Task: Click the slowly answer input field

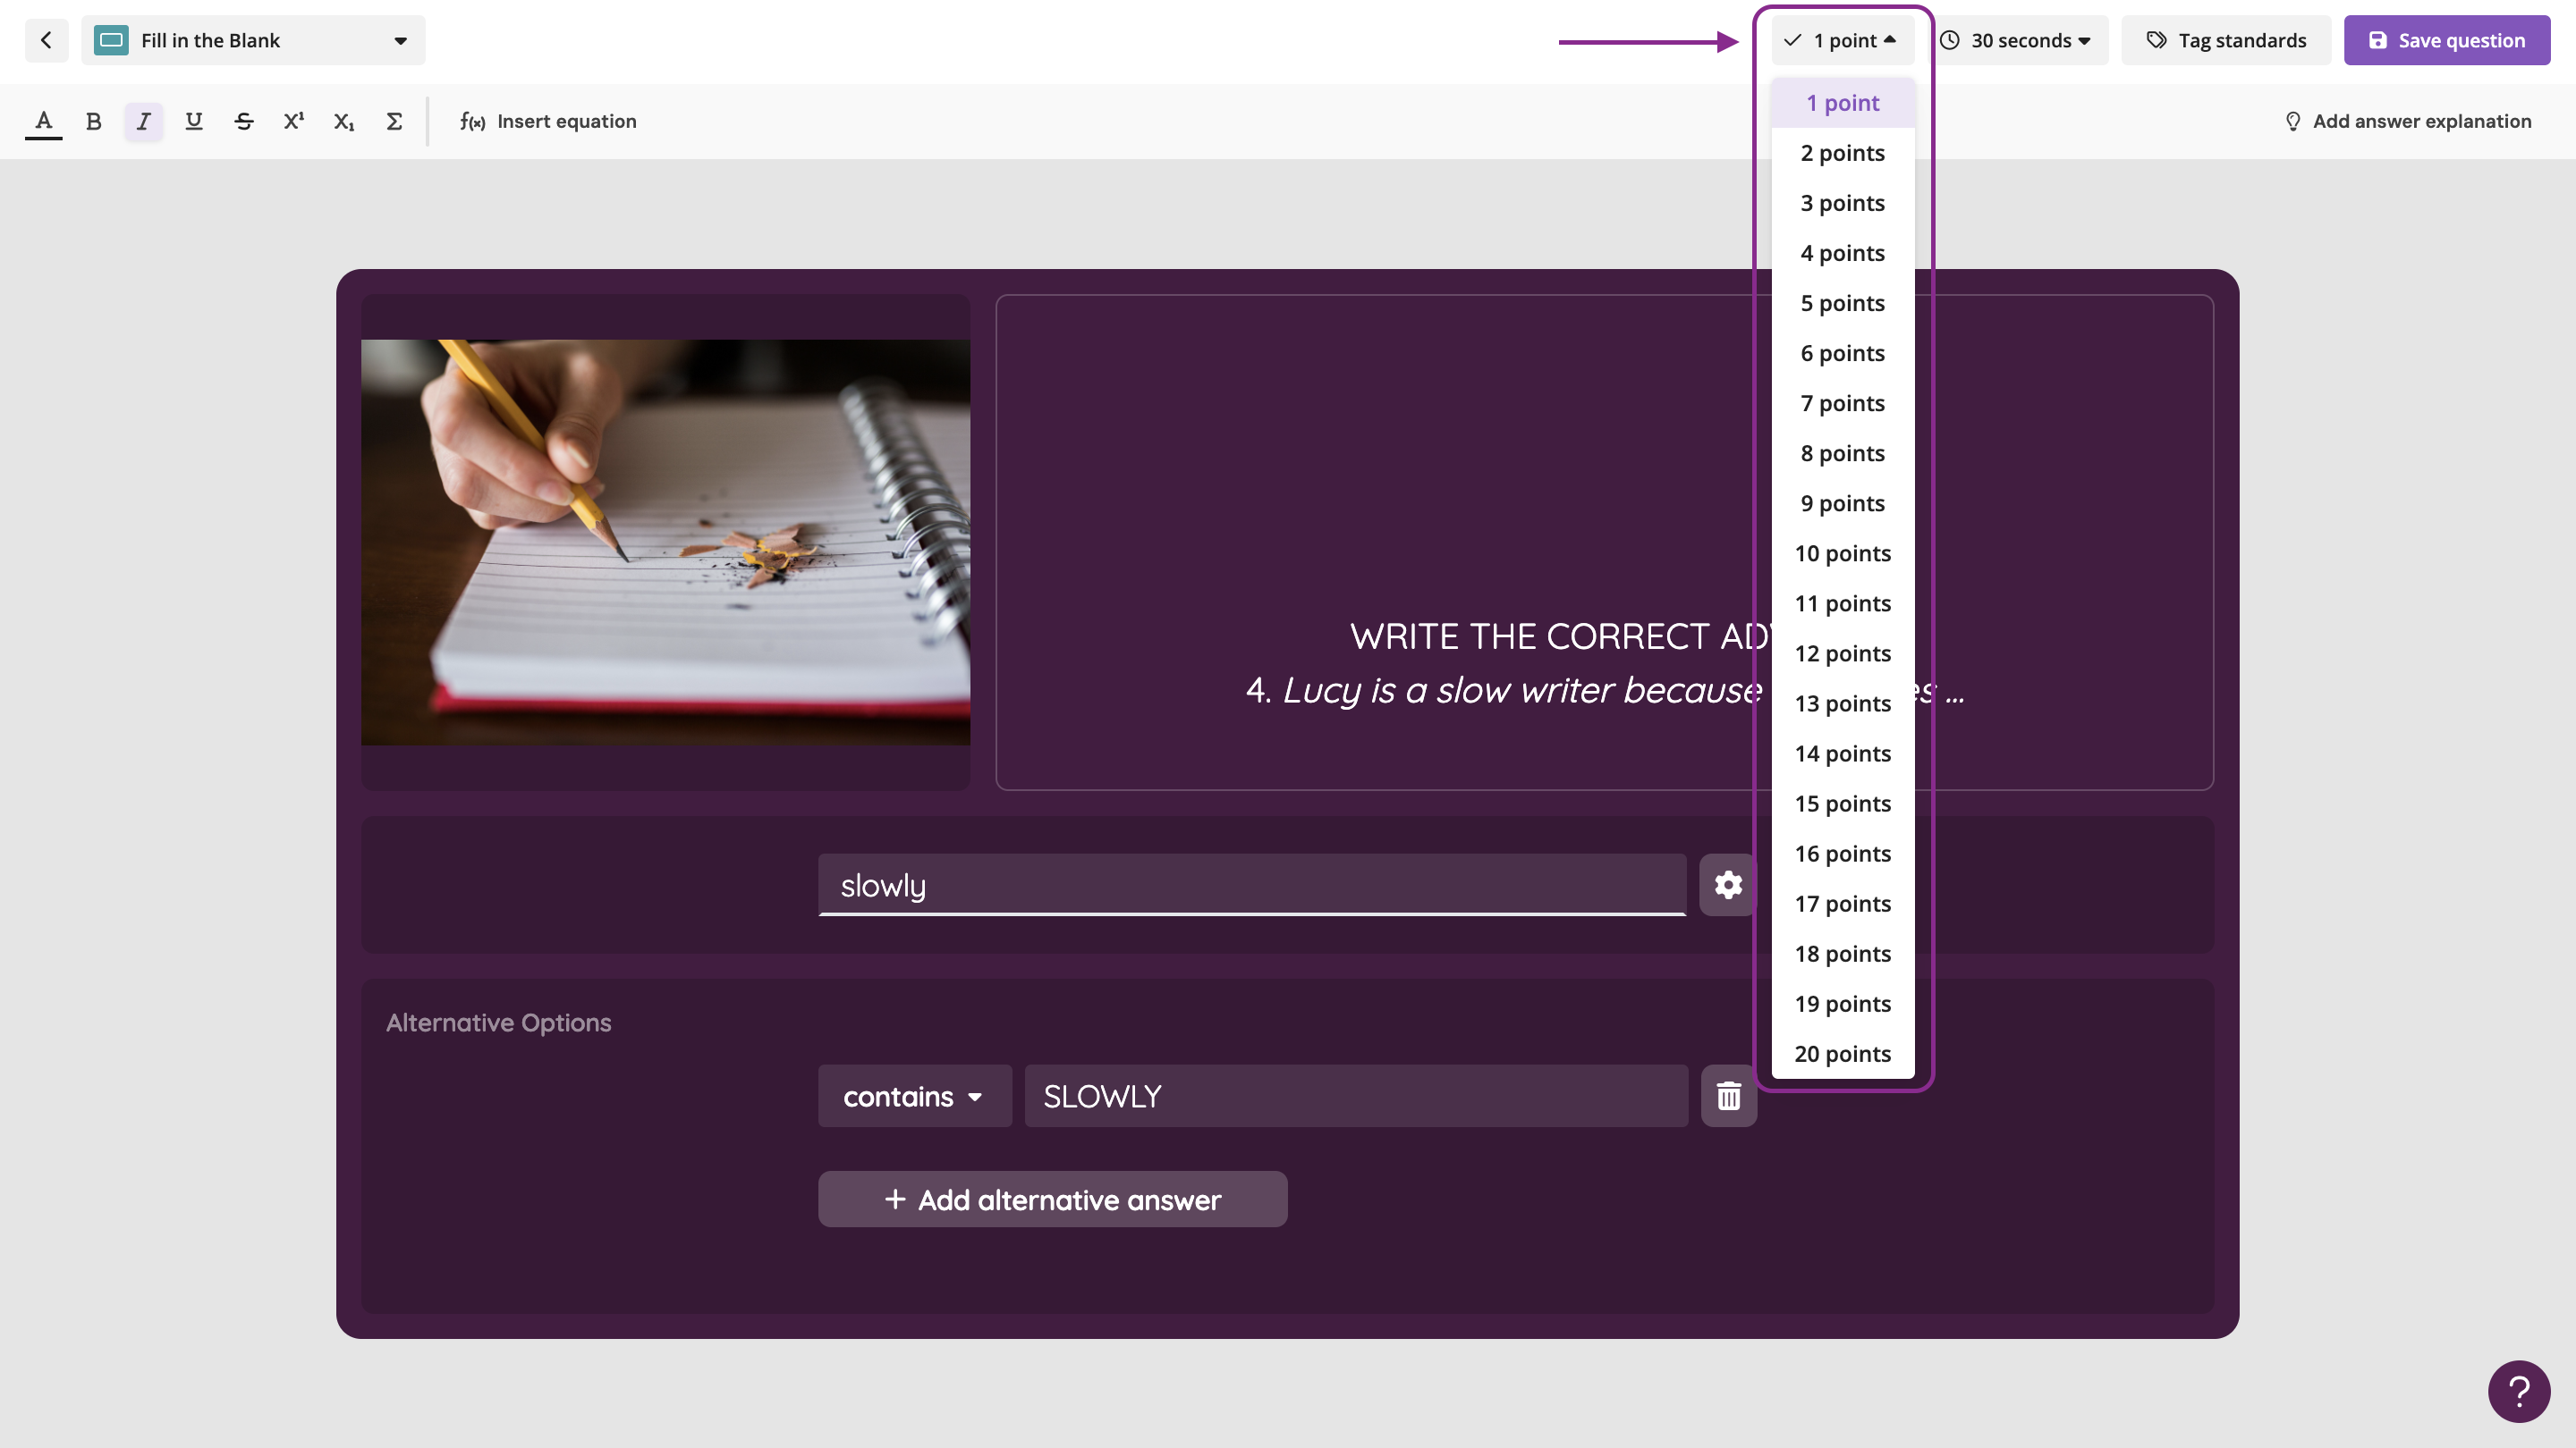Action: (1251, 884)
